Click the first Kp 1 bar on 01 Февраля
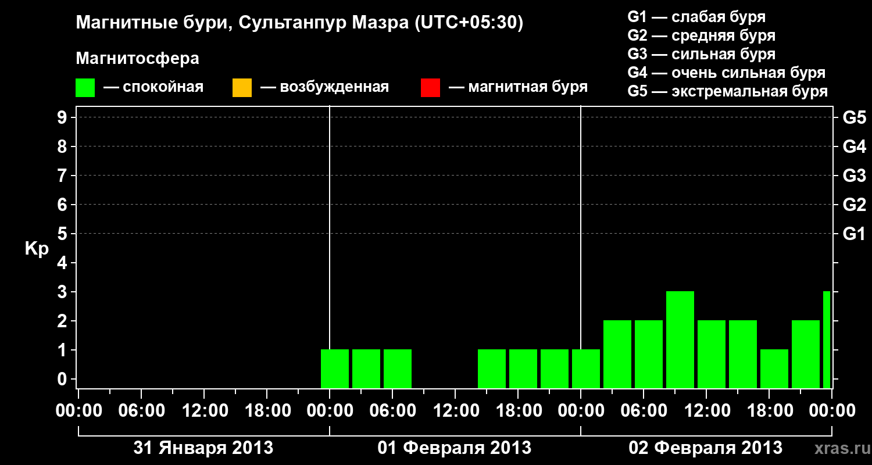Image resolution: width=872 pixels, height=465 pixels. pyautogui.click(x=335, y=369)
